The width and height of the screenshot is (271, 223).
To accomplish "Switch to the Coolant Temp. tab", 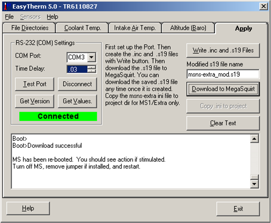I will [x=82, y=28].
